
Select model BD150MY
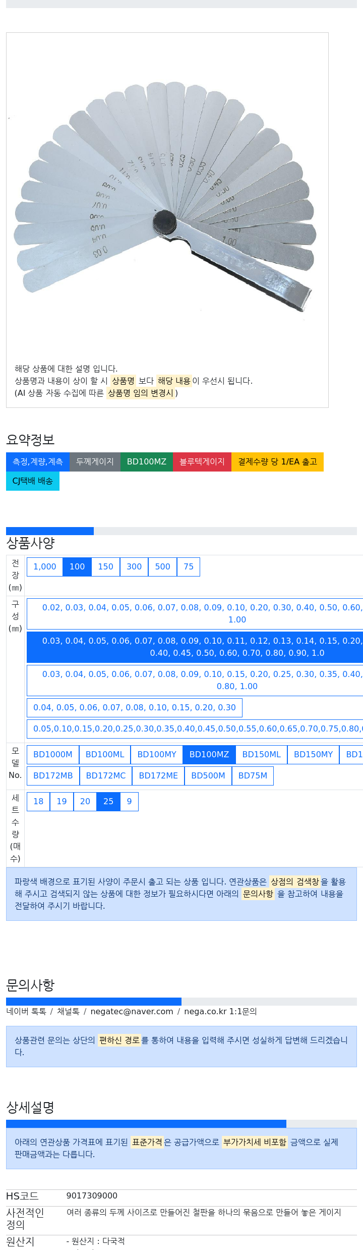314,754
